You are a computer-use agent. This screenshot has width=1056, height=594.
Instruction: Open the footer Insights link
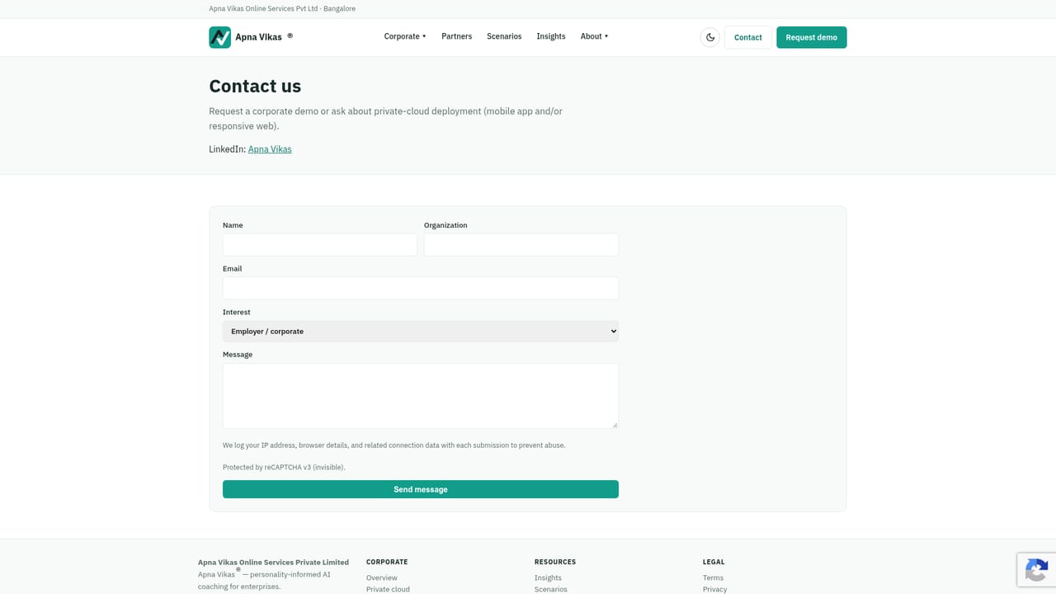(x=548, y=577)
